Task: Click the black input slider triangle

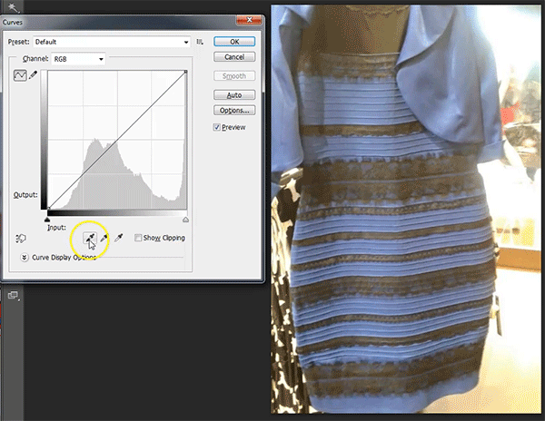Action: coord(47,220)
